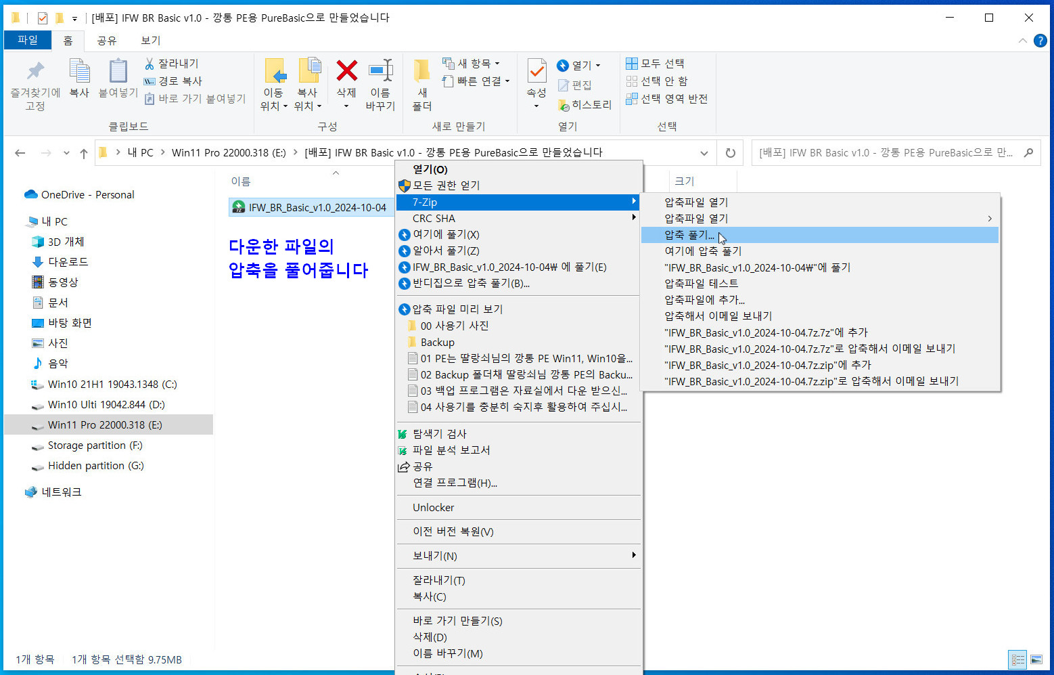
Task: Expand the CRC SHA submenu
Action: click(518, 219)
